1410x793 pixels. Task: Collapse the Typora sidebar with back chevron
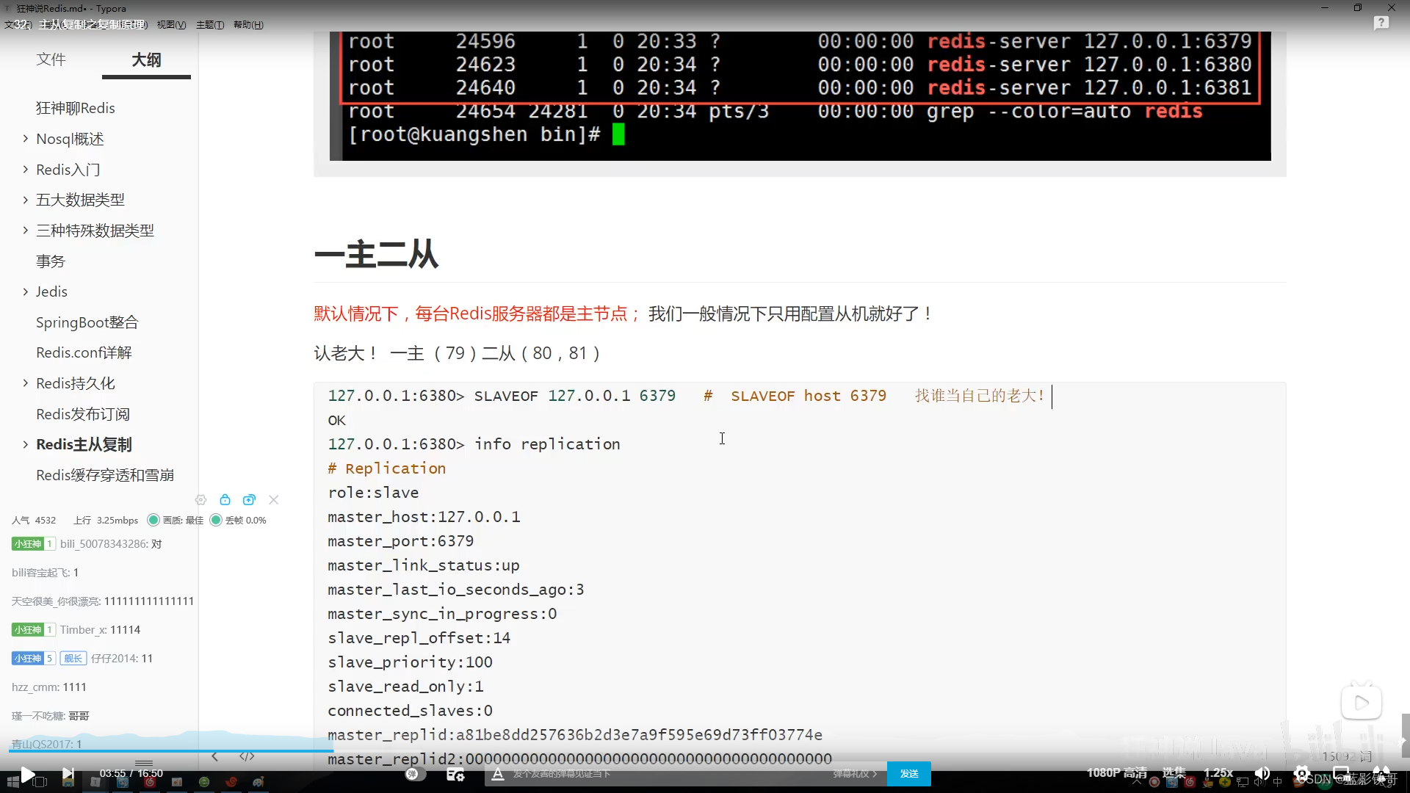214,757
